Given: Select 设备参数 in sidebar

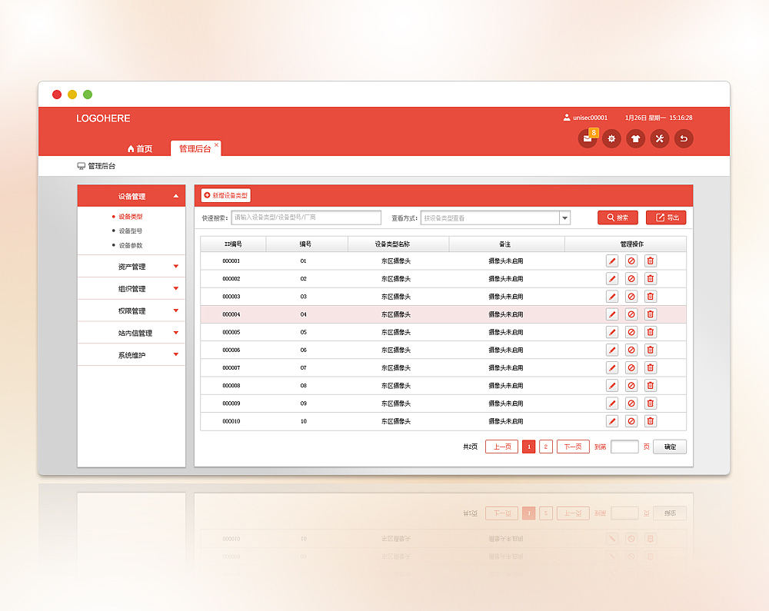Looking at the screenshot, I should tap(131, 245).
